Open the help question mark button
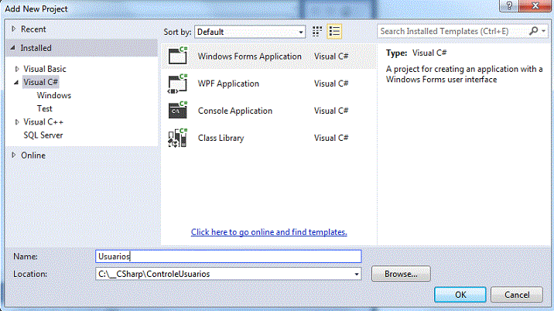The height and width of the screenshot is (311, 554). [509, 5]
